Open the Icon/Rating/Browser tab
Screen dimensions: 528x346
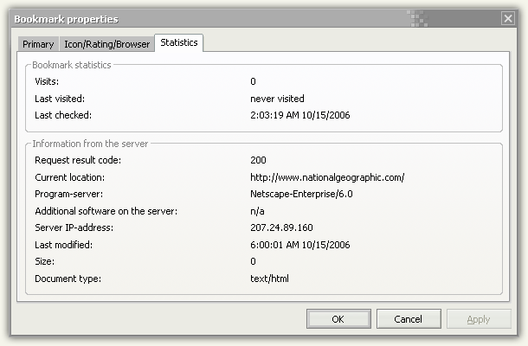click(106, 44)
